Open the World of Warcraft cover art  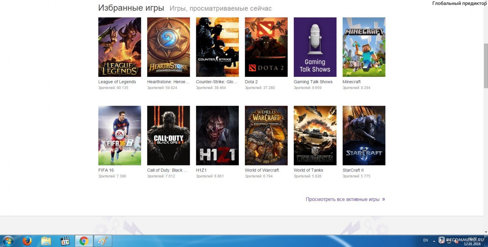click(266, 135)
